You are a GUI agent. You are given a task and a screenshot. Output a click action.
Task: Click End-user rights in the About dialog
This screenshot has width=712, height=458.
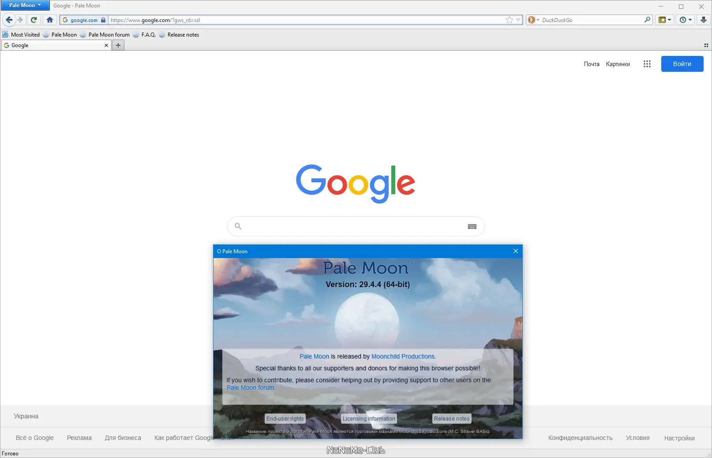(285, 419)
